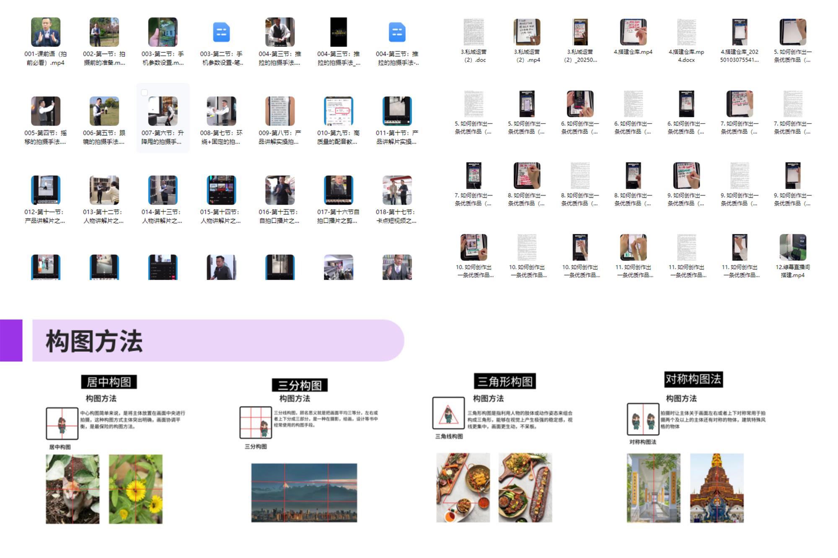Open the 001-课前语 (拍前必看).mp4 video
This screenshot has width=838, height=558.
pyautogui.click(x=46, y=32)
